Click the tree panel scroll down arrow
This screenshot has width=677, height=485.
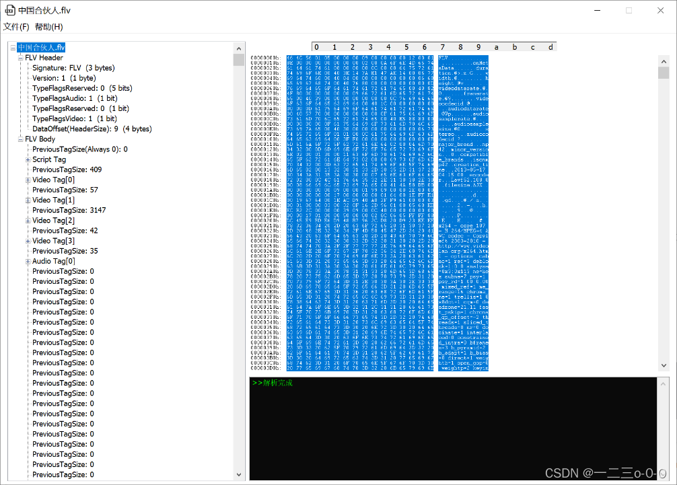pos(239,475)
